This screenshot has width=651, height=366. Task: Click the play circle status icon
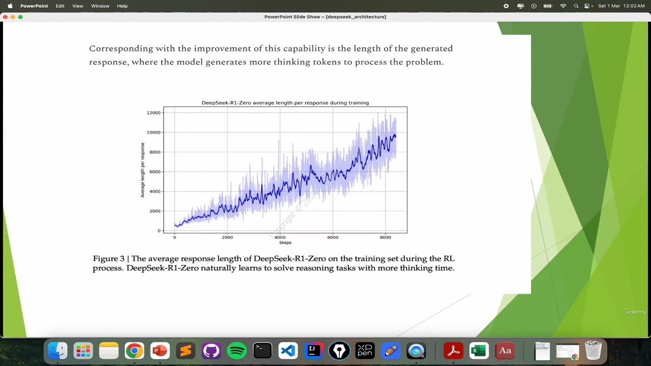(534, 6)
